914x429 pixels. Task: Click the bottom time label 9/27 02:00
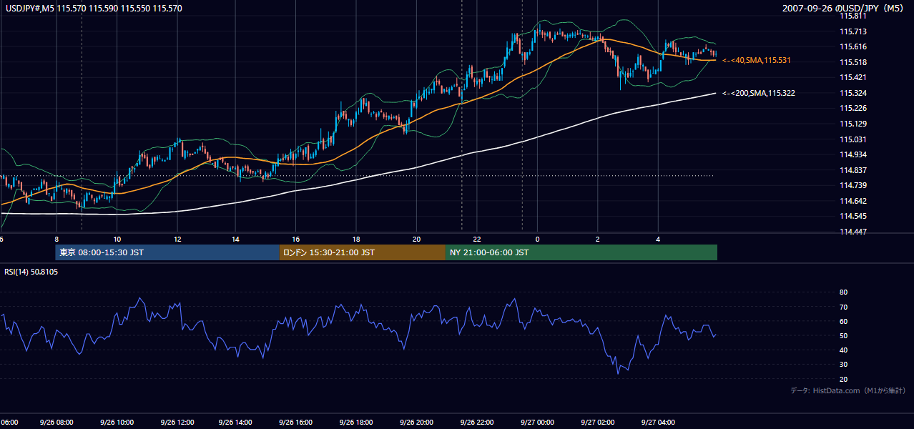(596, 423)
